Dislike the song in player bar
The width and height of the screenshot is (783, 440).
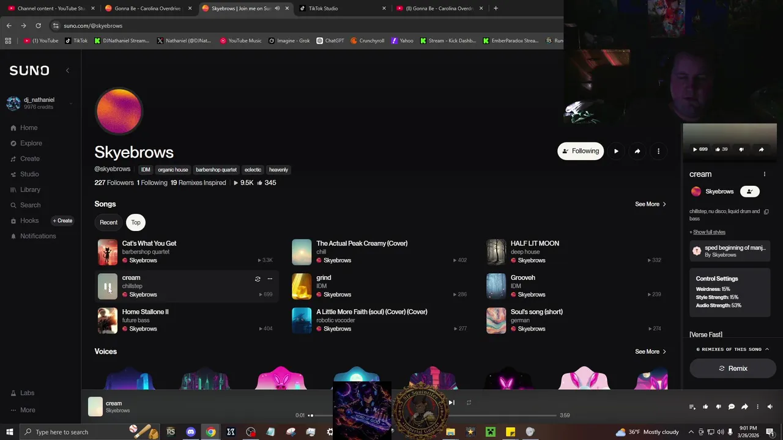coord(718,407)
